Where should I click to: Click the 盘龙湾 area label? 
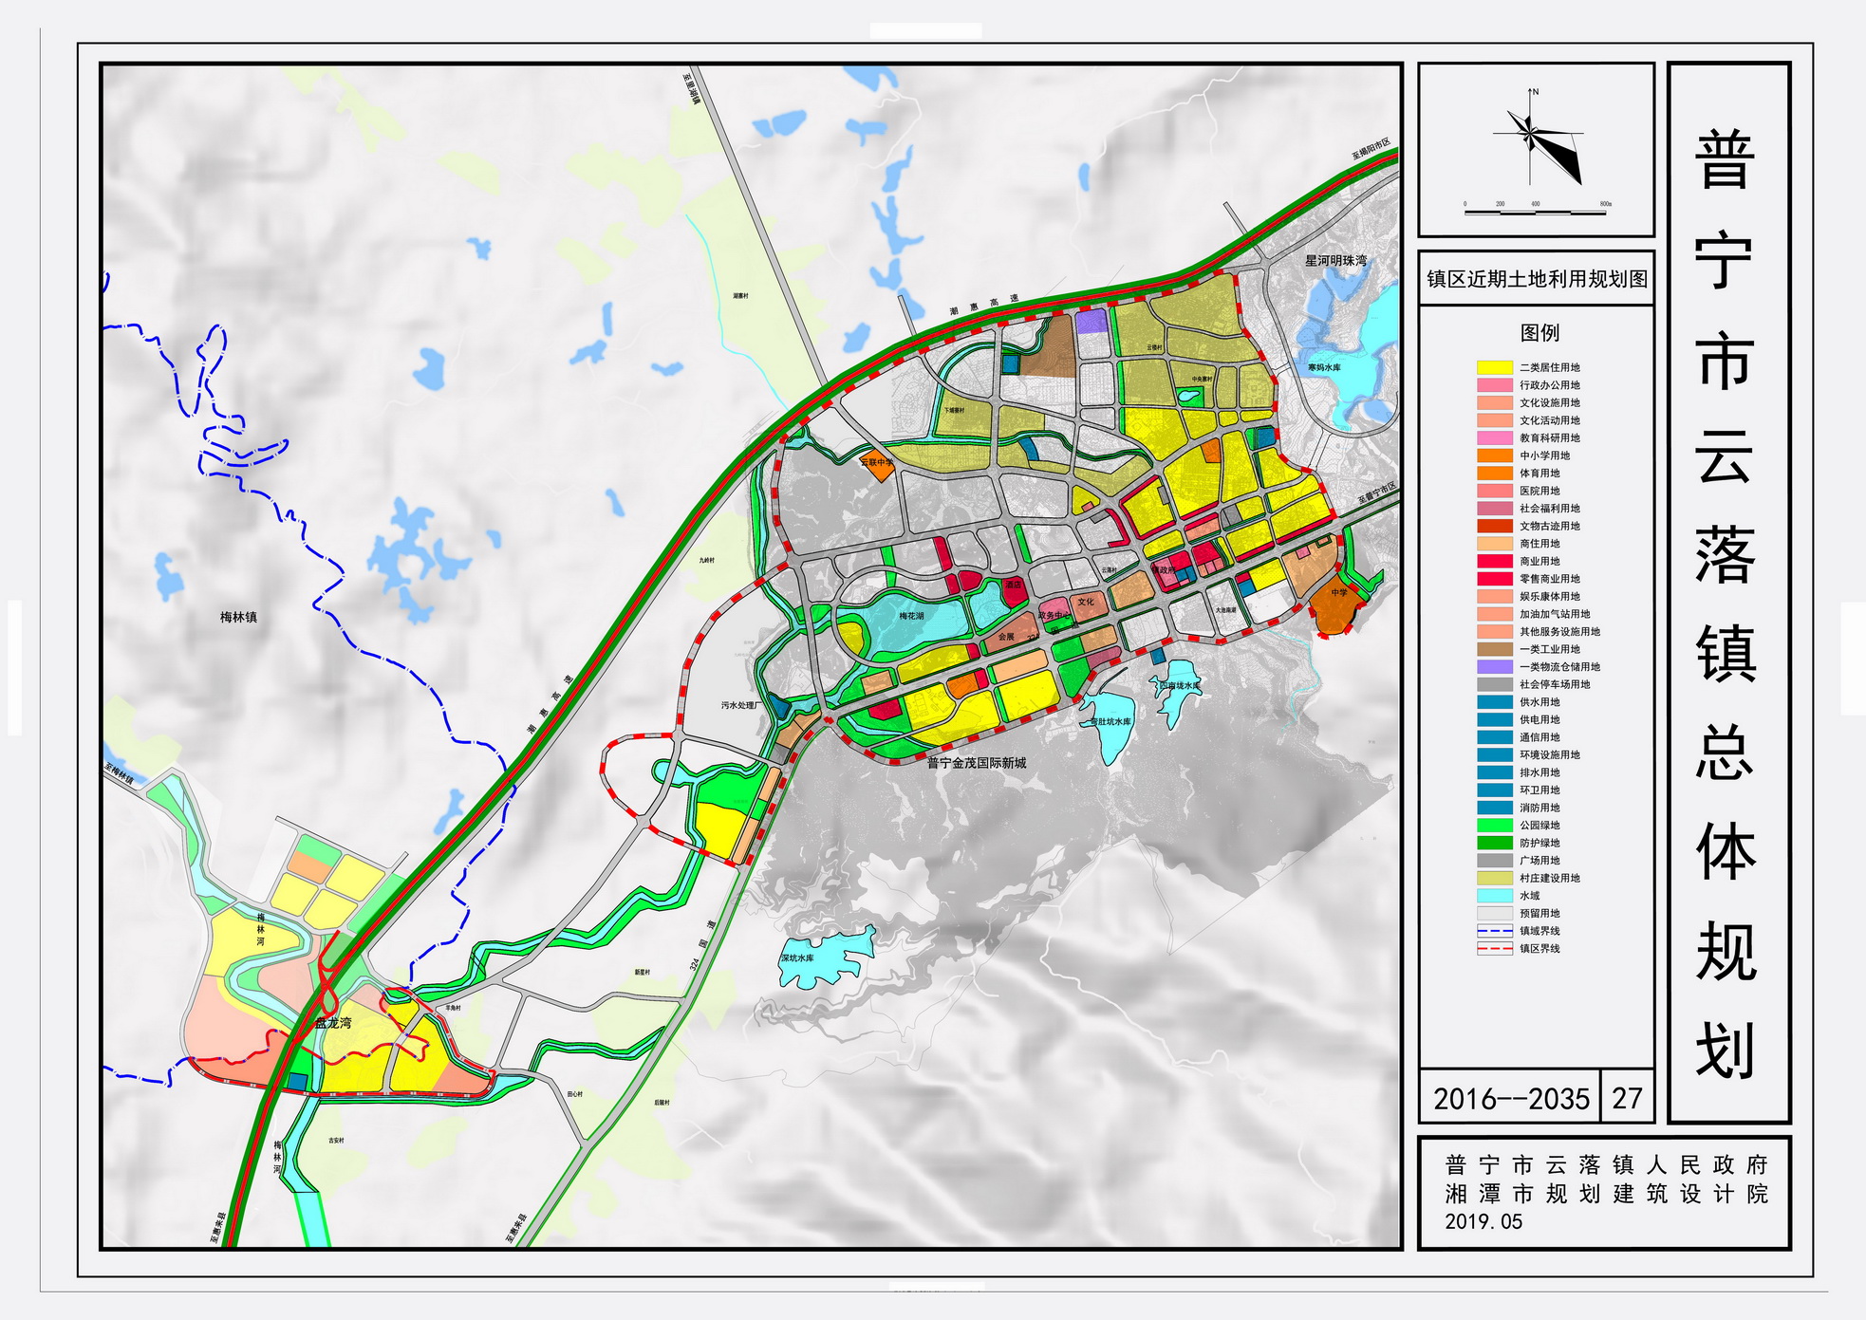click(333, 1023)
